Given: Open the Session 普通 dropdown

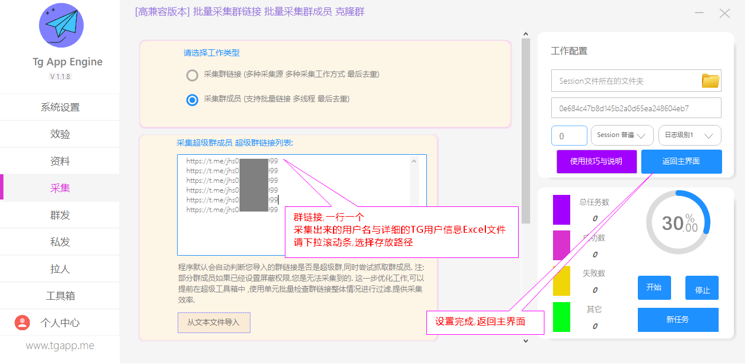Looking at the screenshot, I should point(622,135).
